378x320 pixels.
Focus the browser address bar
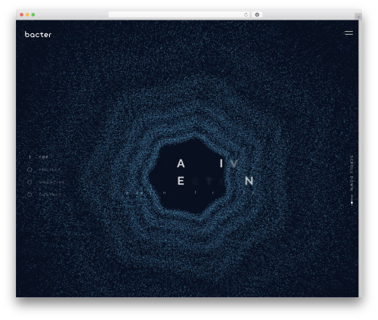[x=179, y=14]
